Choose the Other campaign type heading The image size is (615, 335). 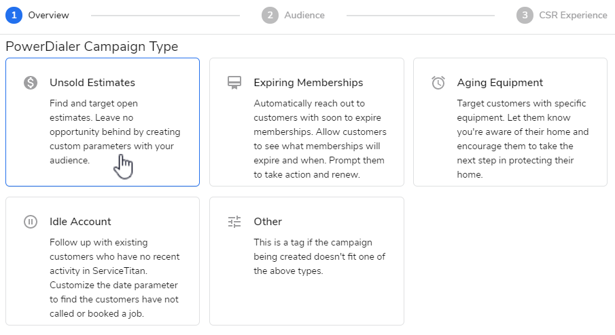point(268,222)
